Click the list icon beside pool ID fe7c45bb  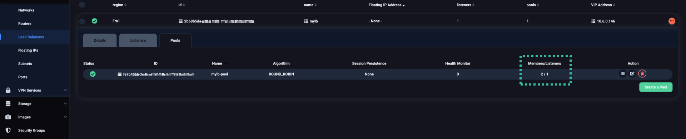click(x=119, y=74)
